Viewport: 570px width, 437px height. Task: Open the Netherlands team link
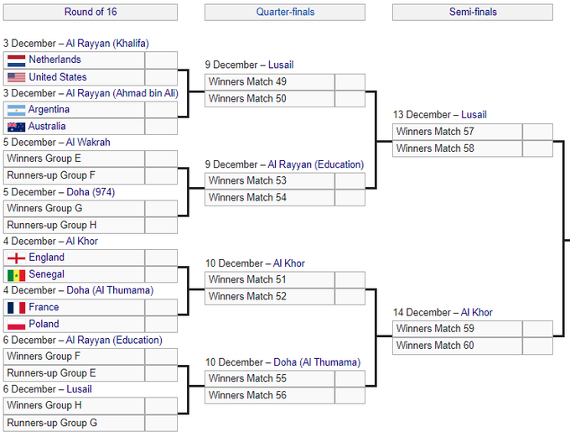[54, 60]
